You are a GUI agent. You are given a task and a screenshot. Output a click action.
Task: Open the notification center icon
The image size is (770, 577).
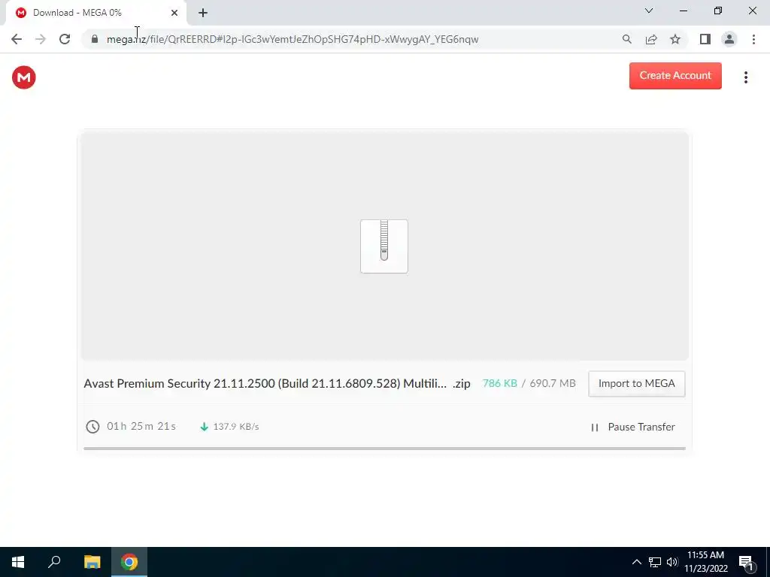coord(747,563)
